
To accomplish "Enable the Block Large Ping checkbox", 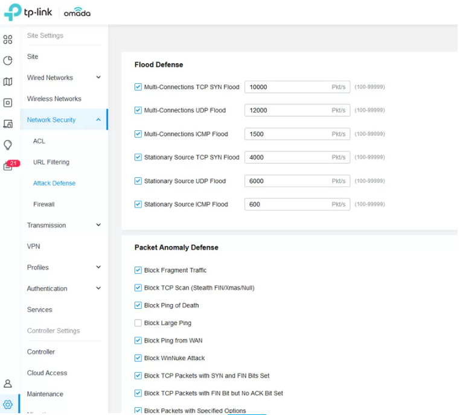I will pos(138,323).
